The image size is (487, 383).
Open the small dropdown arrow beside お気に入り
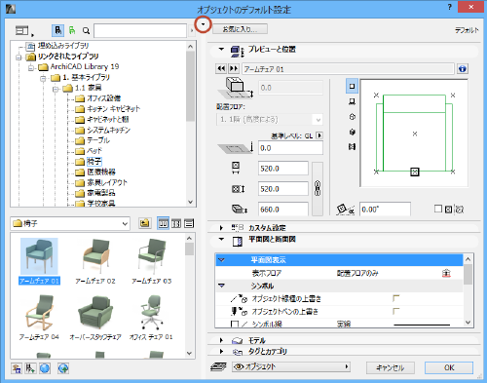coord(203,24)
